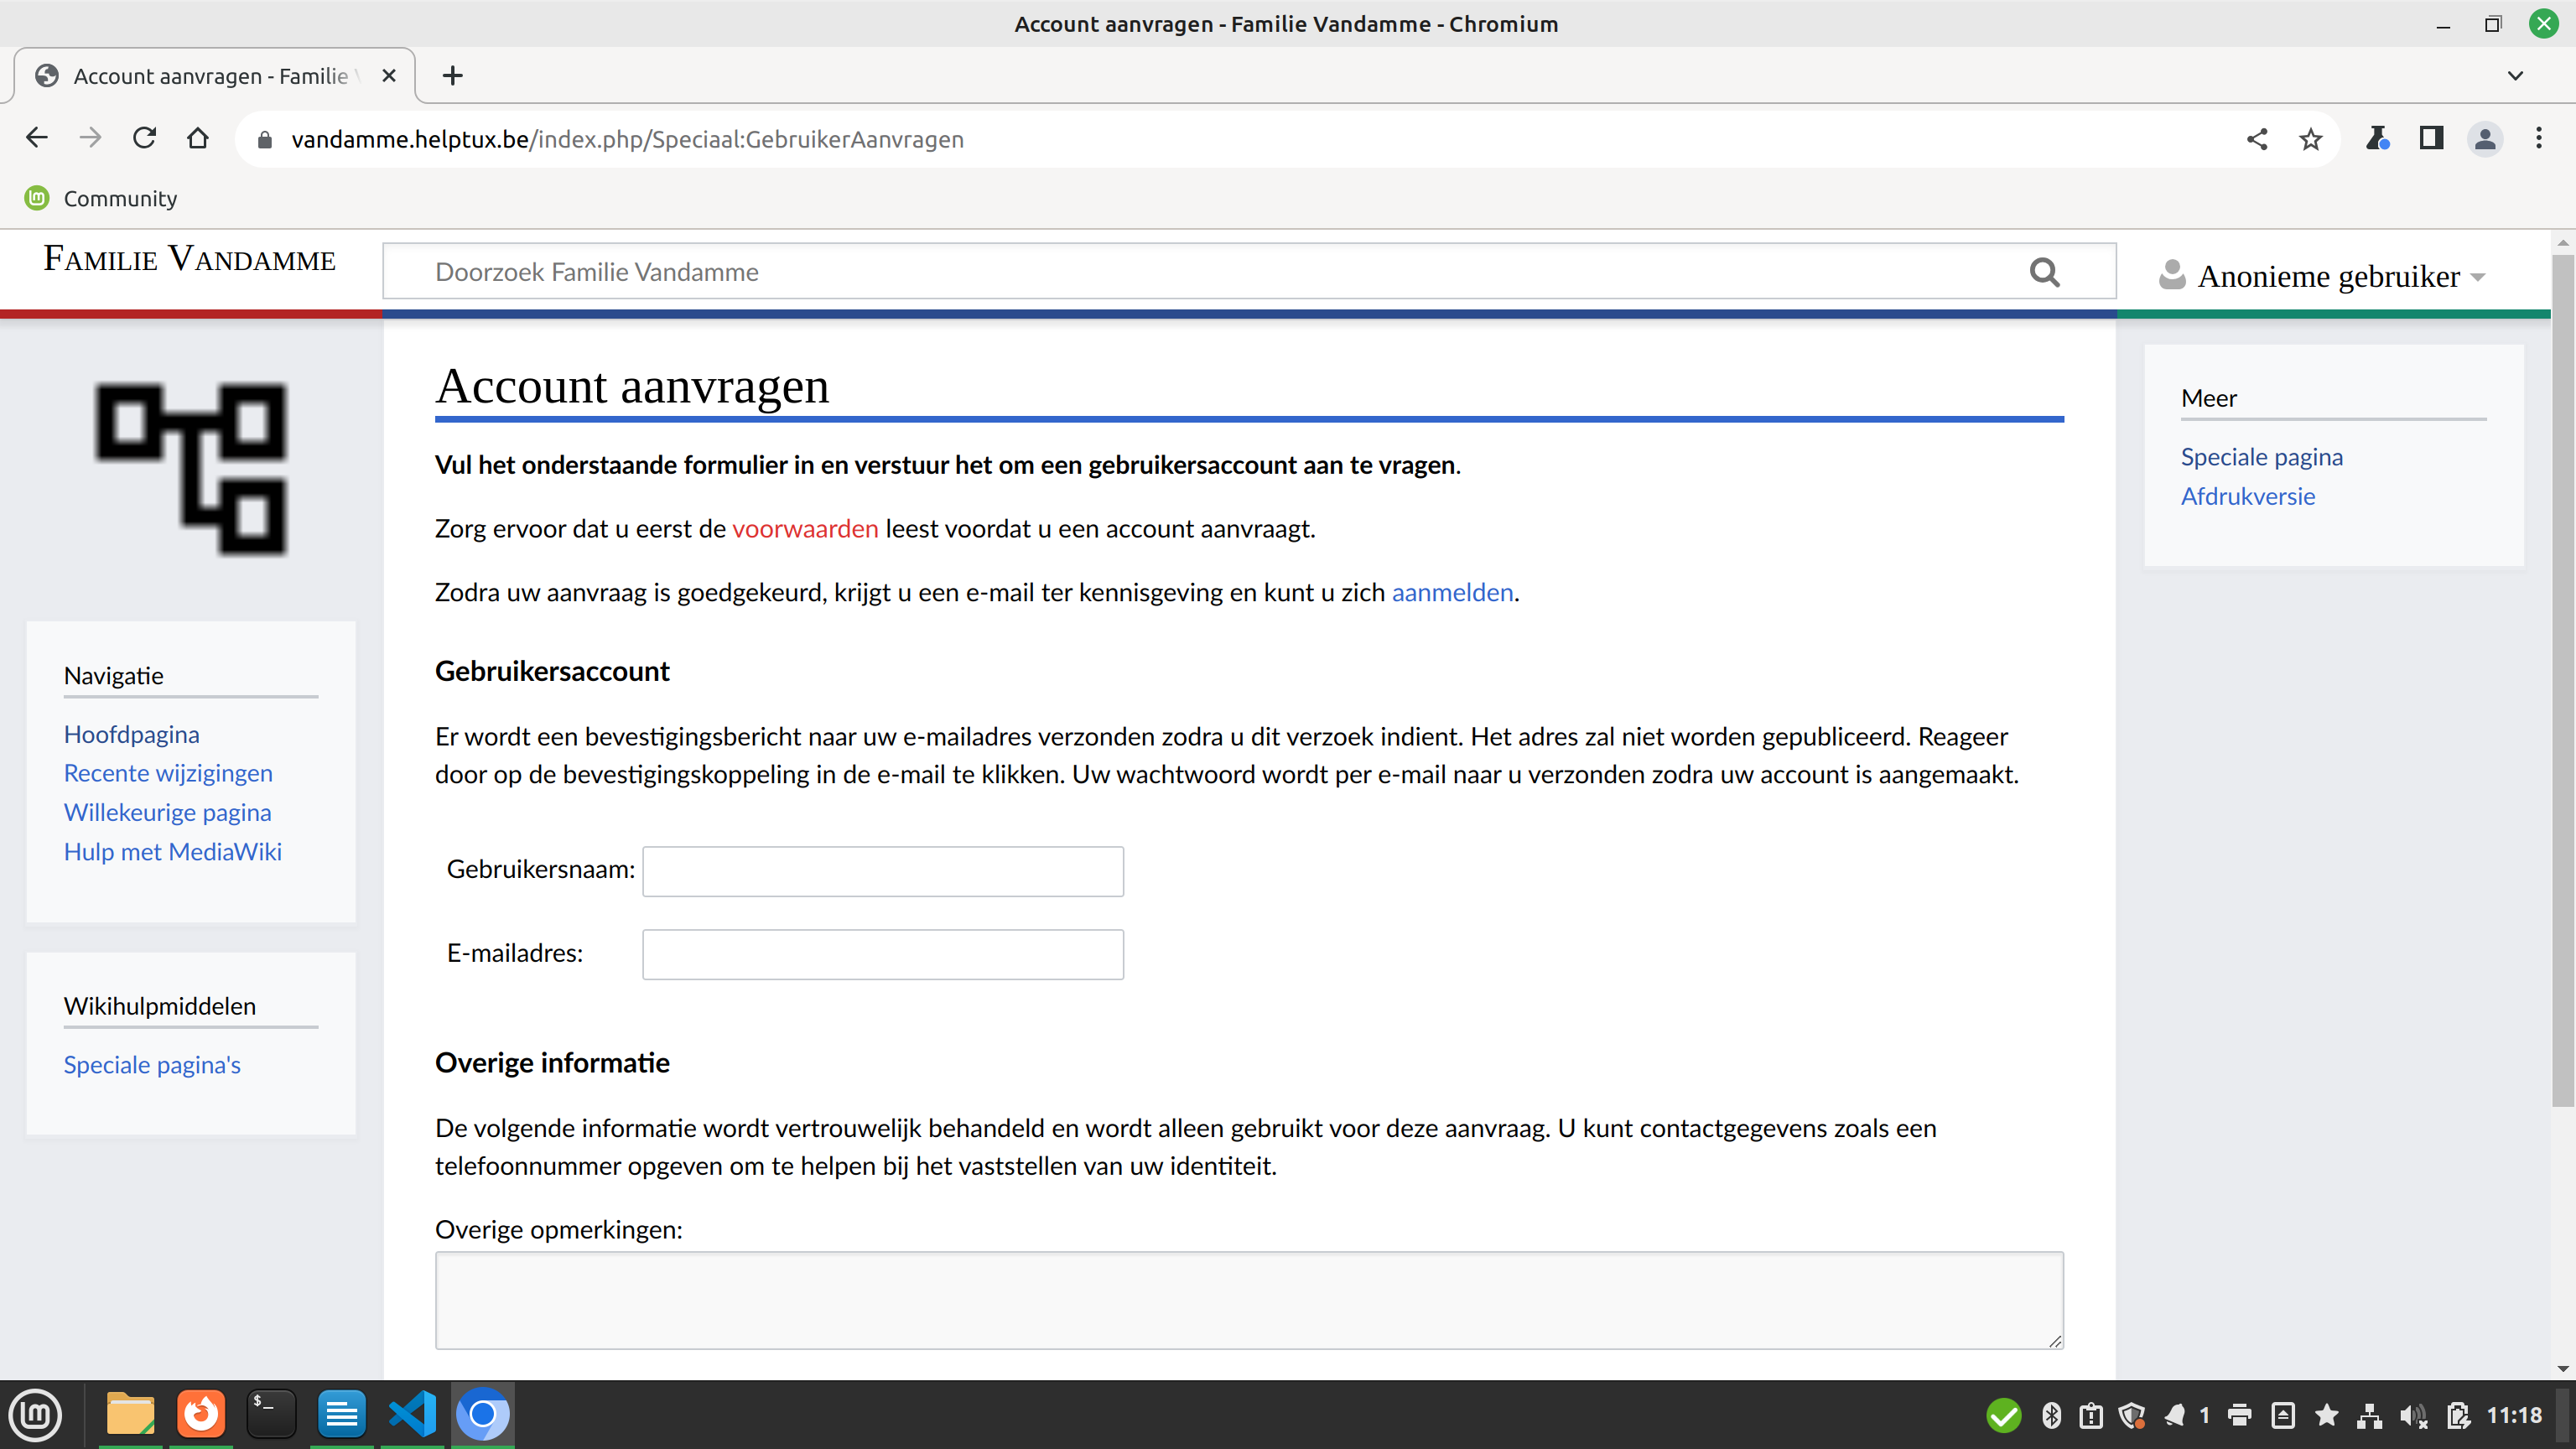The height and width of the screenshot is (1449, 2576).
Task: Open Chromium three-dot menu
Action: (2538, 138)
